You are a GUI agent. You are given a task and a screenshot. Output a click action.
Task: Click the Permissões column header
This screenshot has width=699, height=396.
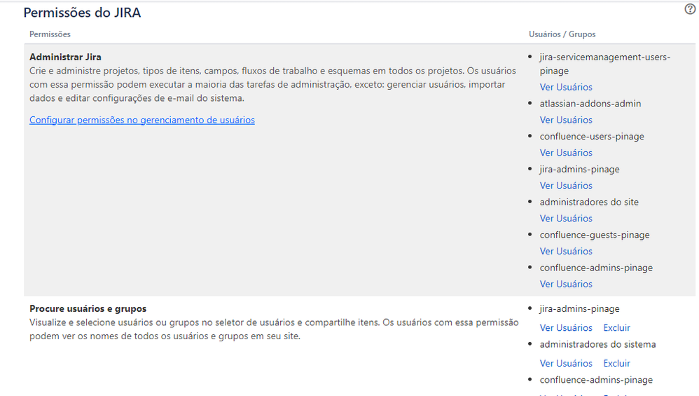50,34
